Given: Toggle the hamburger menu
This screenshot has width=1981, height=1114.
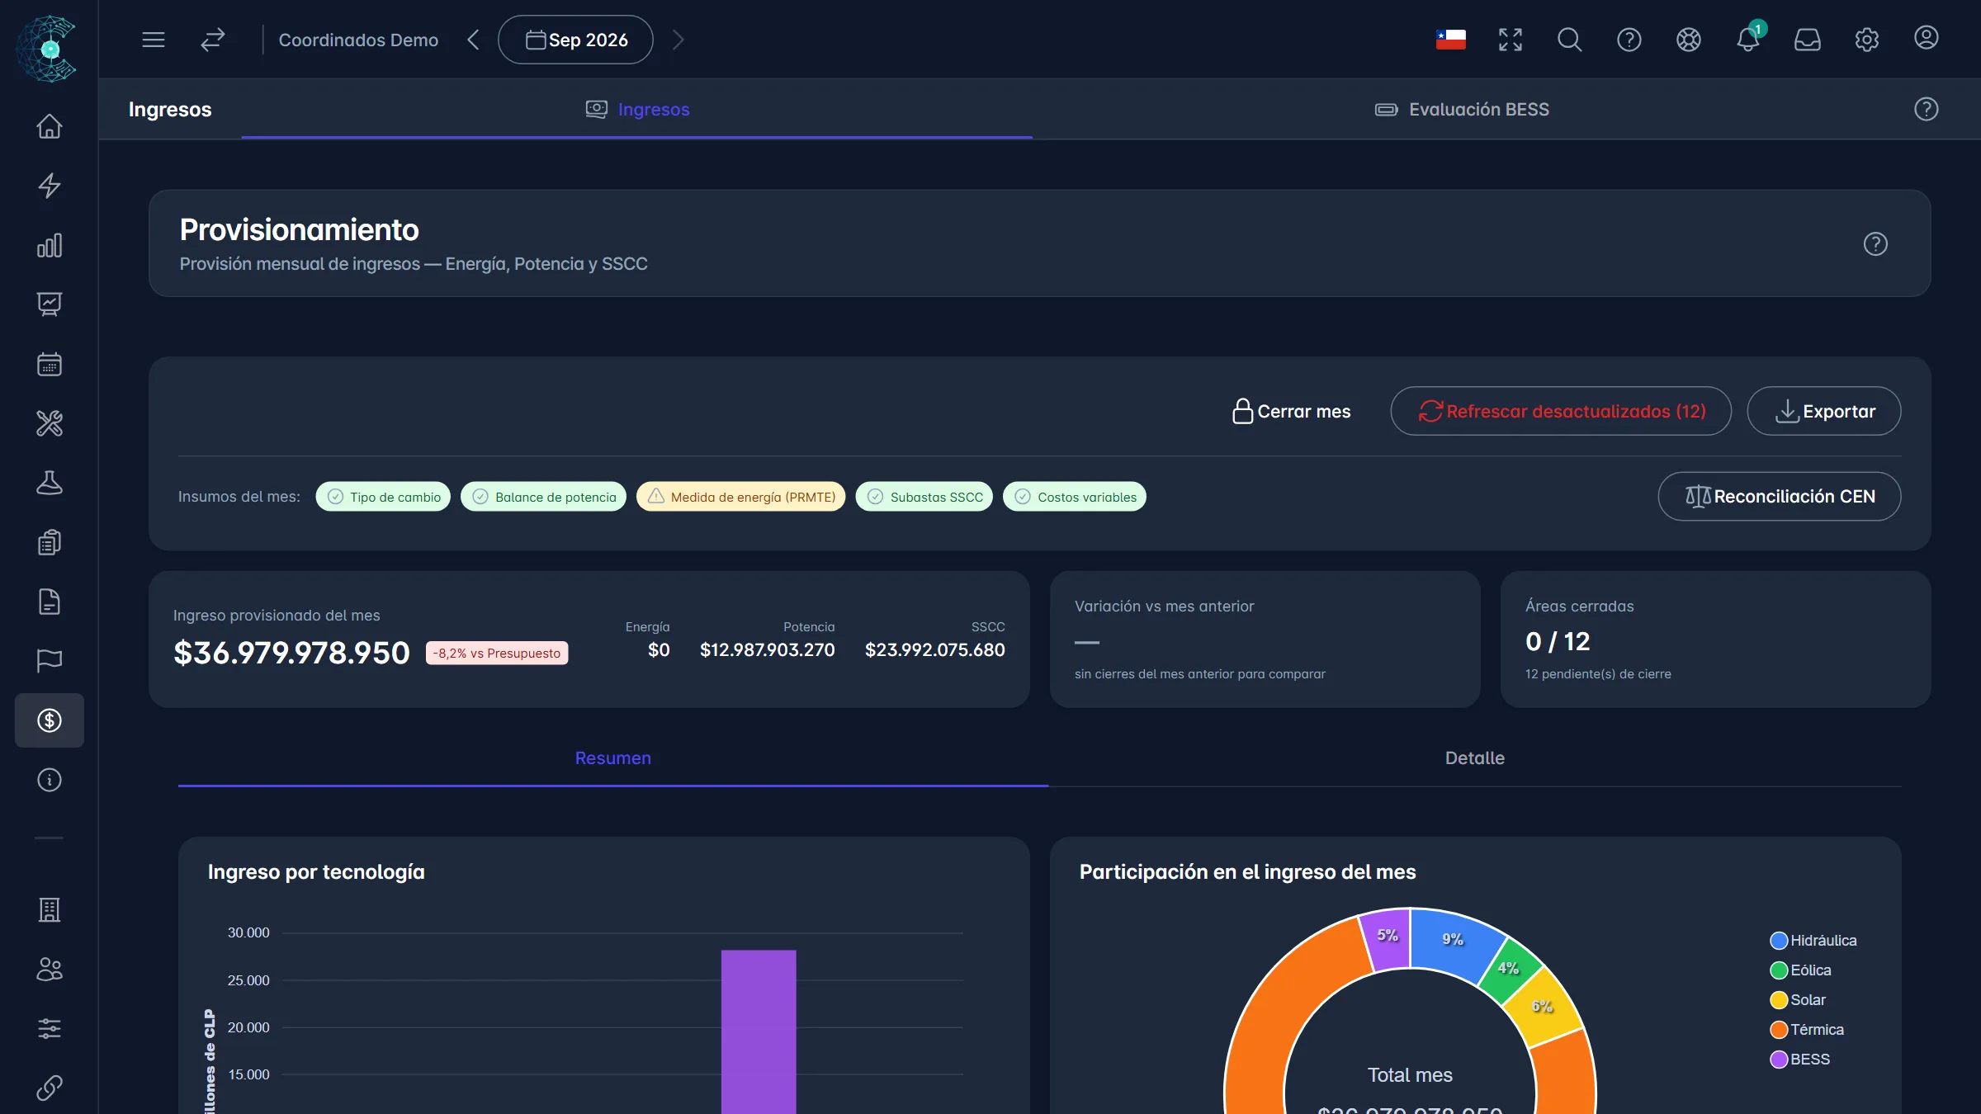Looking at the screenshot, I should pyautogui.click(x=154, y=40).
